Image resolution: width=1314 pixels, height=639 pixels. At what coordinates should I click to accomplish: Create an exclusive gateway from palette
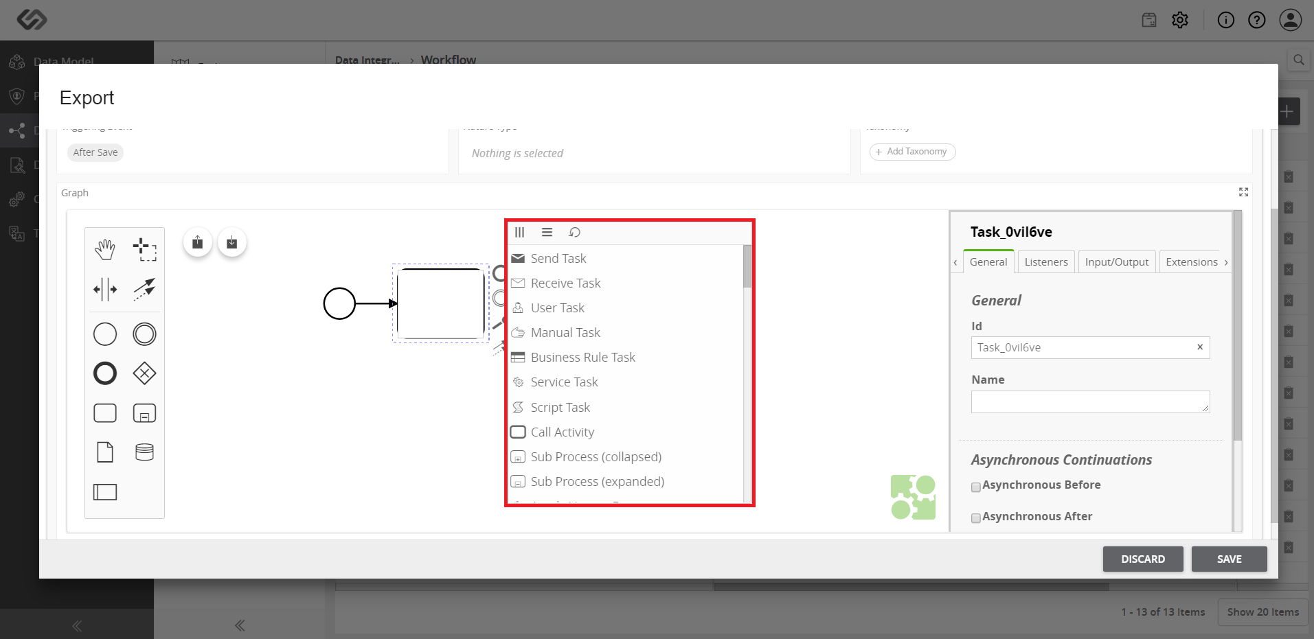pos(144,373)
